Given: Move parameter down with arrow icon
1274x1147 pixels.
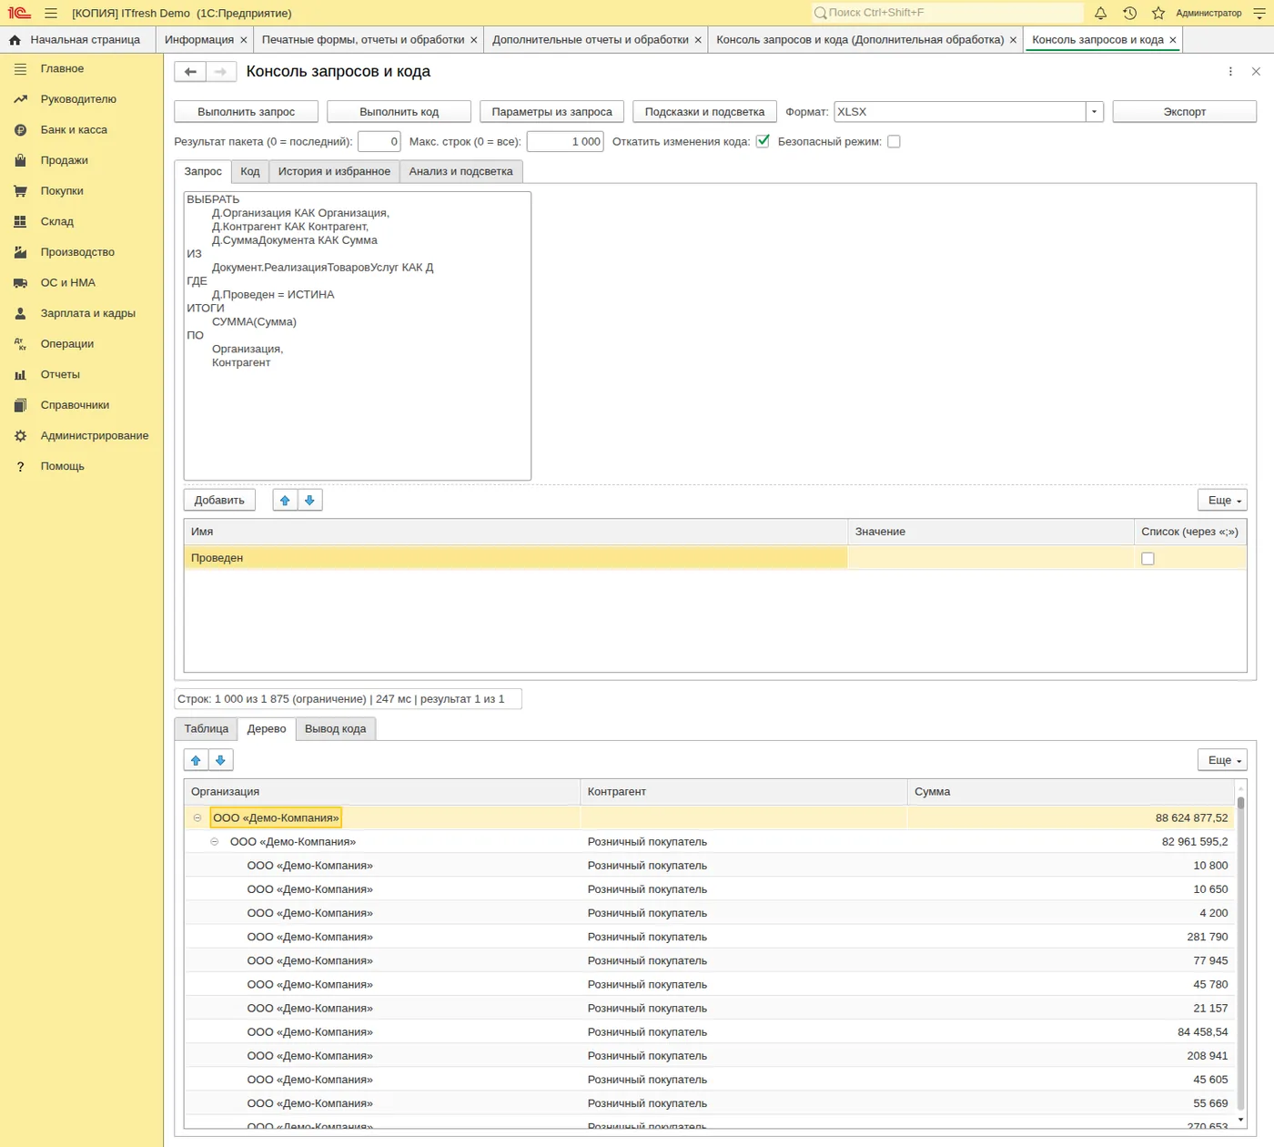Looking at the screenshot, I should [x=310, y=501].
